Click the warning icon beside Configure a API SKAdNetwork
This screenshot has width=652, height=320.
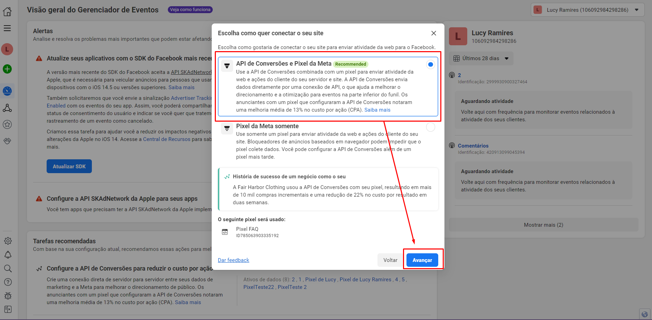(39, 199)
